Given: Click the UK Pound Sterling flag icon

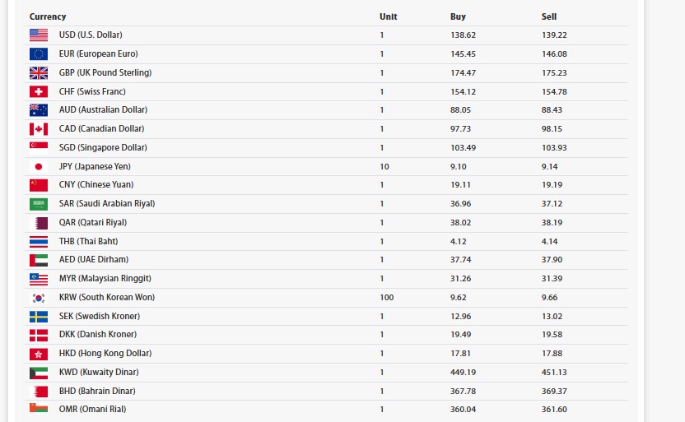Looking at the screenshot, I should tap(39, 72).
